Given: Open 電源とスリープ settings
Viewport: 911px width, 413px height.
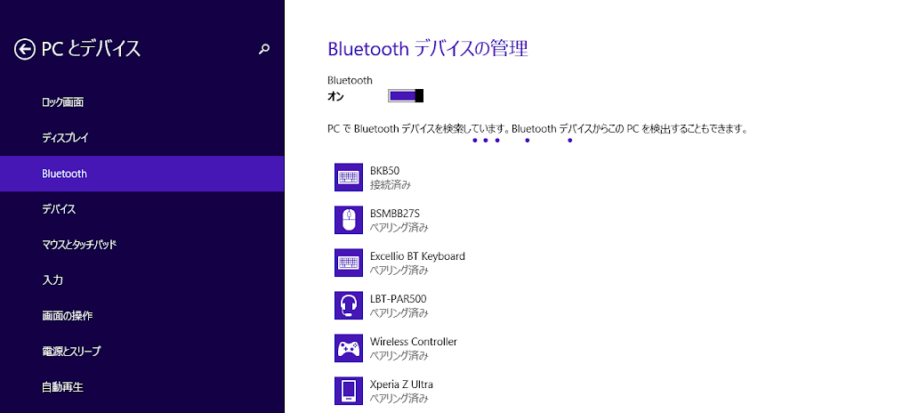Looking at the screenshot, I should 71,352.
